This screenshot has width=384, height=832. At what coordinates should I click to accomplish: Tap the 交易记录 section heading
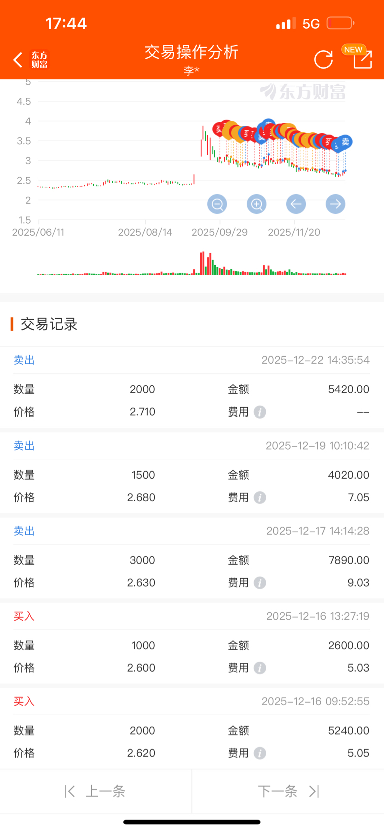click(49, 324)
